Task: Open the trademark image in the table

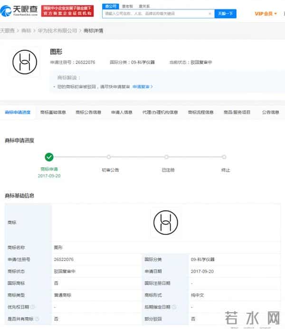Action: click(x=166, y=223)
